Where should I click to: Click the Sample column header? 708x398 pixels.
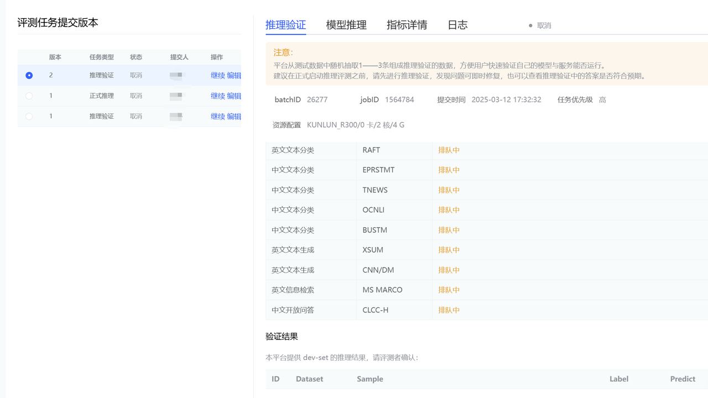(x=370, y=379)
